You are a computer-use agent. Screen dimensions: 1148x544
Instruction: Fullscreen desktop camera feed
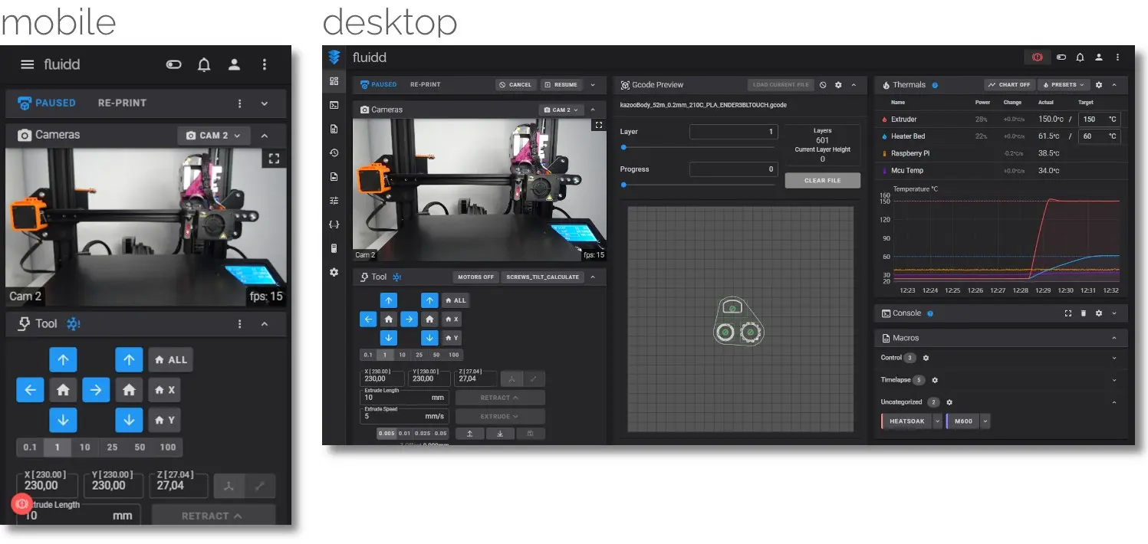(x=598, y=125)
